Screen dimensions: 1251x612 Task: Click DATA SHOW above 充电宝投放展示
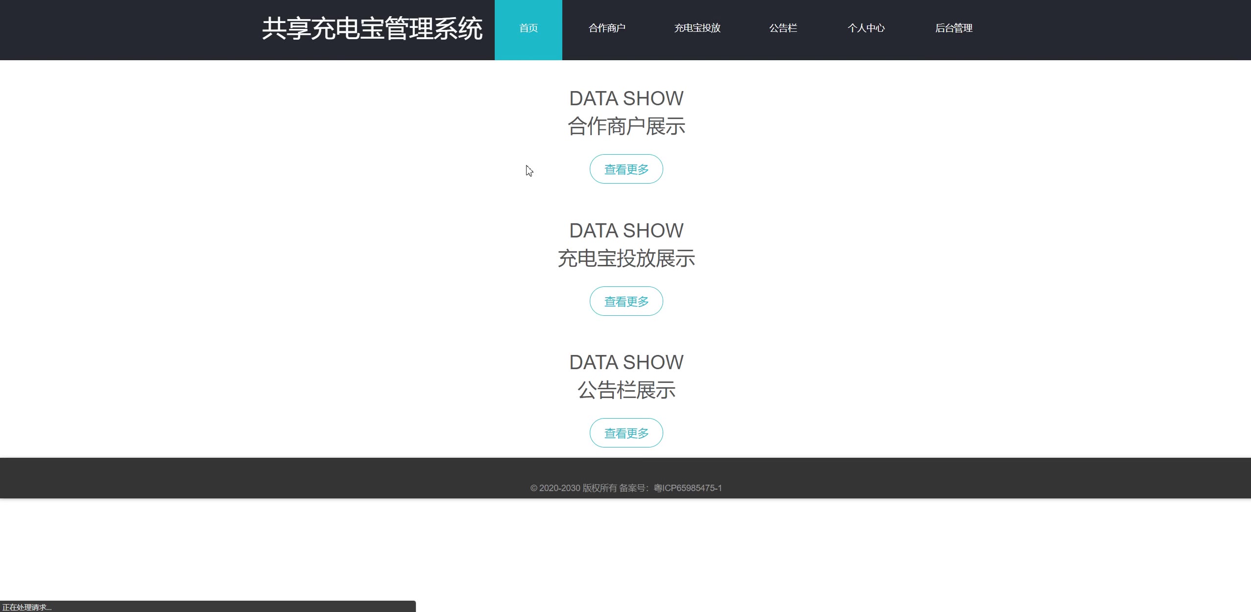tap(626, 231)
